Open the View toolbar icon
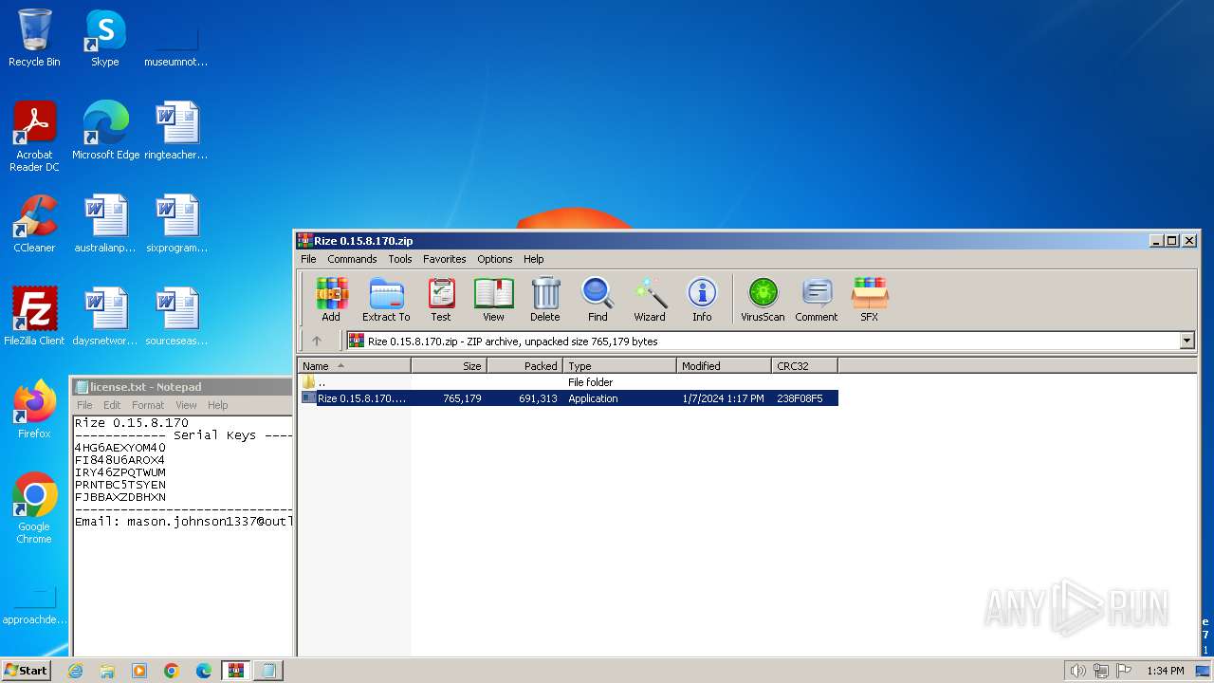This screenshot has height=683, width=1214. click(x=493, y=300)
